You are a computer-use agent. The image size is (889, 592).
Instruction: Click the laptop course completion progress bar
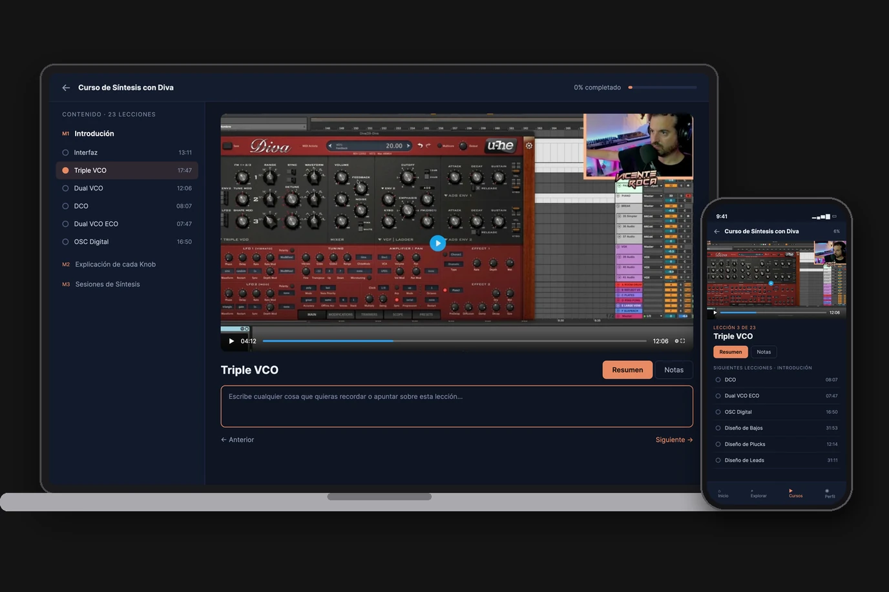click(662, 87)
